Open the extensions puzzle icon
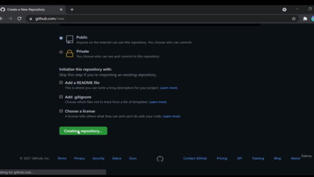Viewport: 314px width, 177px height. tap(305, 19)
